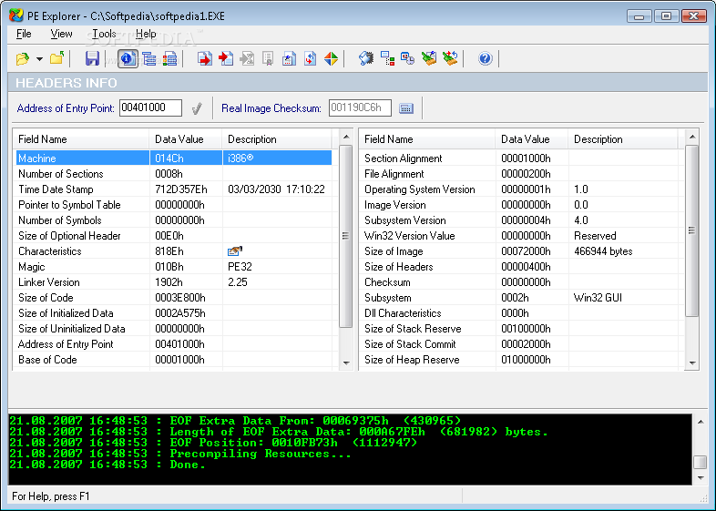Screen dimensions: 716x511
Task: Click the four-color diamond toolbar icon
Action: (331, 58)
